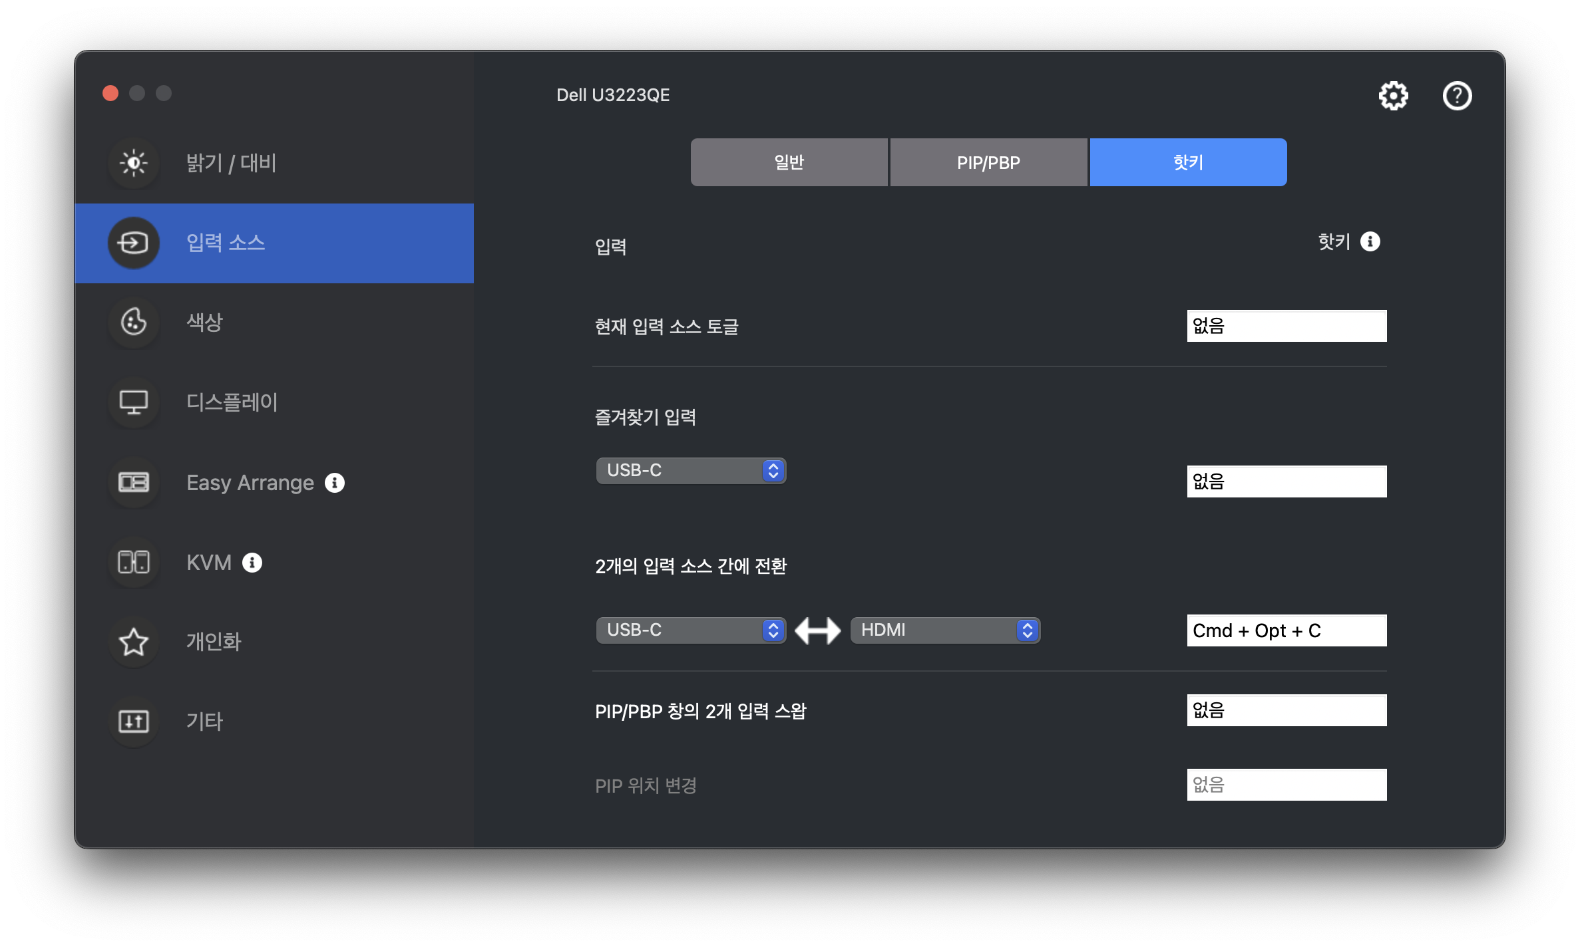Image resolution: width=1580 pixels, height=947 pixels.
Task: Switch to the 일반 tab
Action: [x=789, y=162]
